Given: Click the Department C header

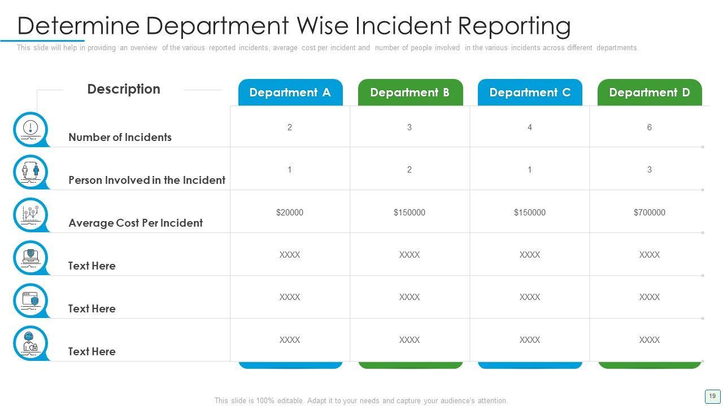Looking at the screenshot, I should pyautogui.click(x=530, y=92).
